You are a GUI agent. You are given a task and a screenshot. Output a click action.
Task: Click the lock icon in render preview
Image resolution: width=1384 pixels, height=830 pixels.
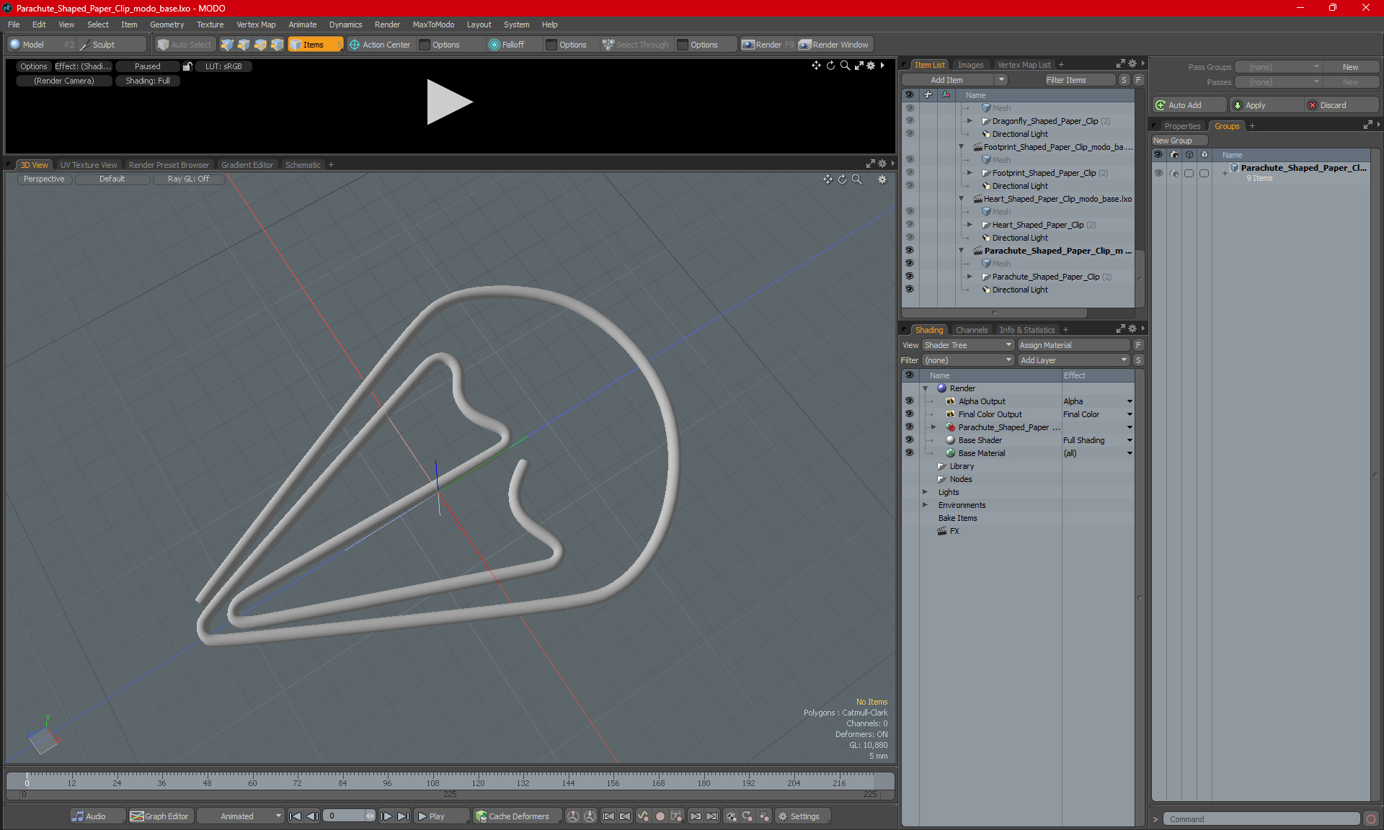[187, 66]
